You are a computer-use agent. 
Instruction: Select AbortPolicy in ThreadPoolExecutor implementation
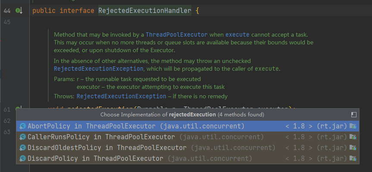pyautogui.click(x=188, y=126)
